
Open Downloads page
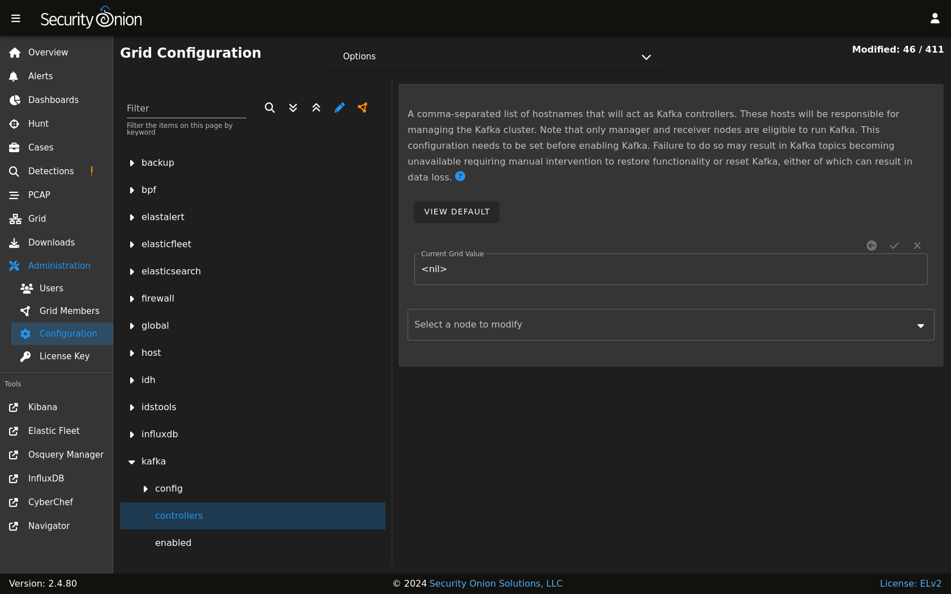pos(57,243)
